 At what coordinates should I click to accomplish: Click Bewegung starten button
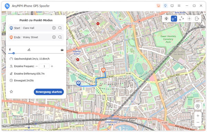[x=49, y=92]
